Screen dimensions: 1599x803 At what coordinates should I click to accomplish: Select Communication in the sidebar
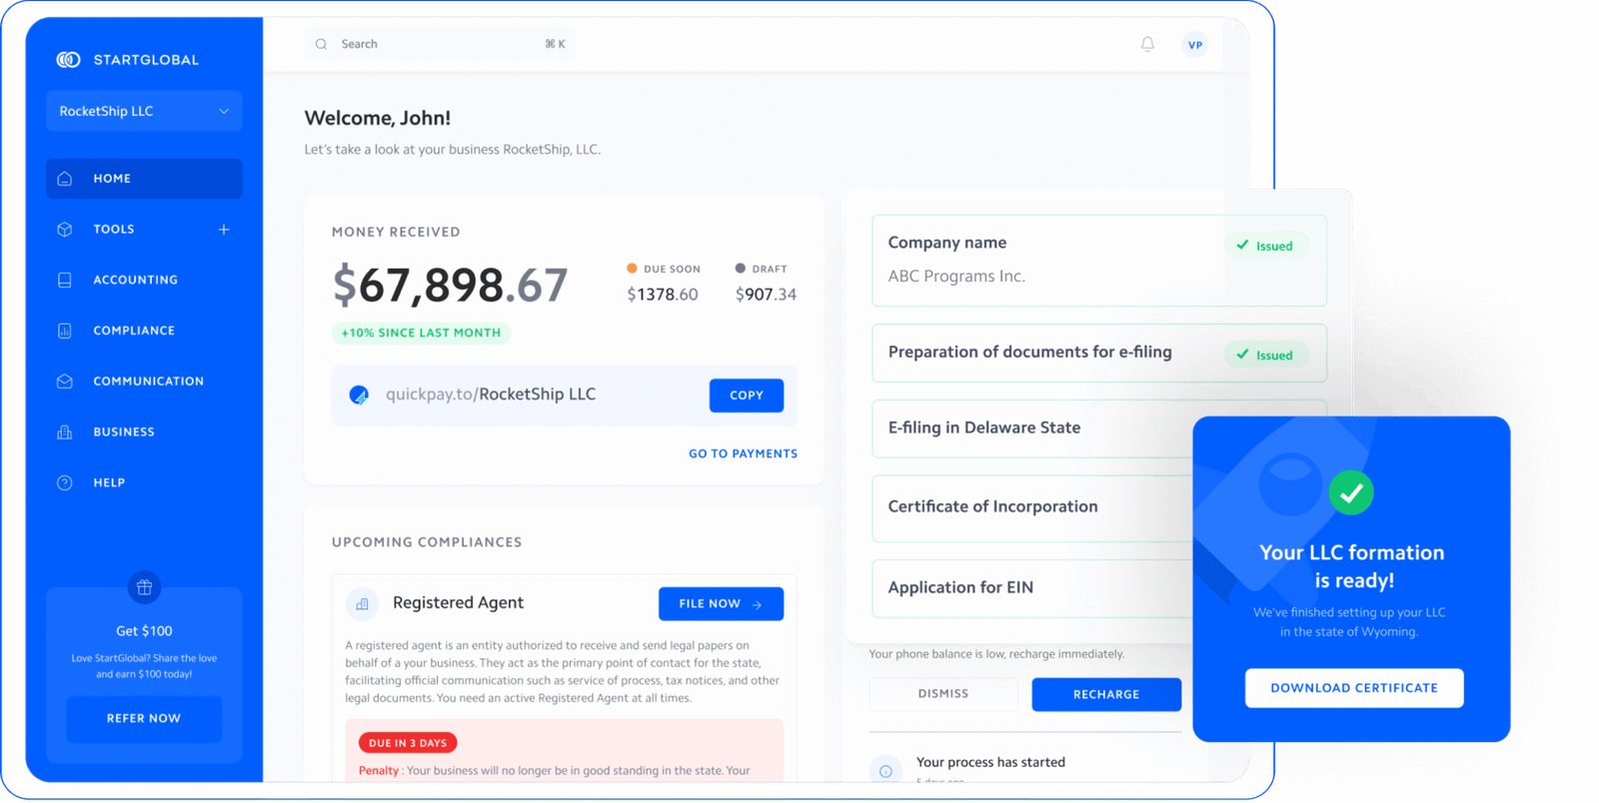pos(148,382)
